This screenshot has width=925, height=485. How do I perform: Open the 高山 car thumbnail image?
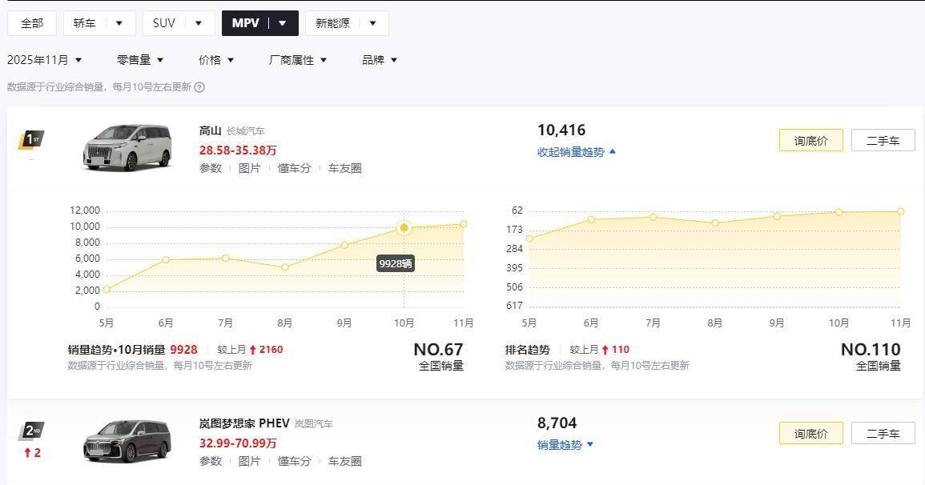click(x=127, y=146)
